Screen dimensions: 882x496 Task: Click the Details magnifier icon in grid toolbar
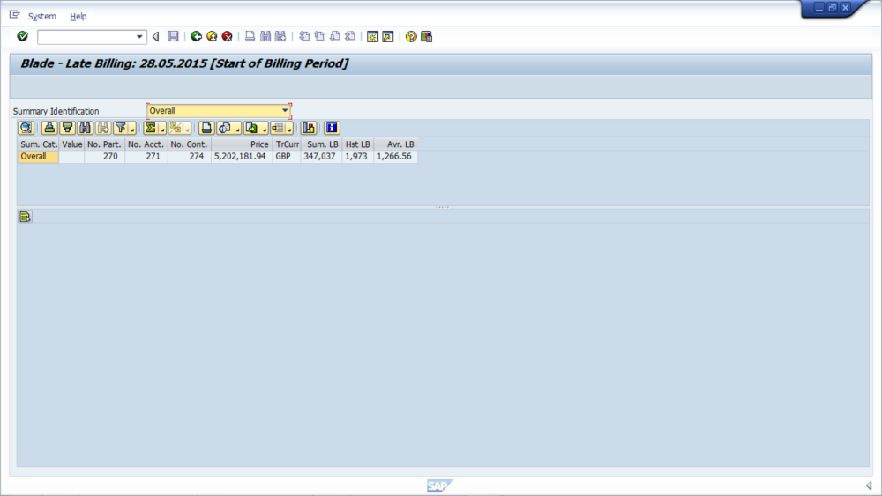coord(26,128)
